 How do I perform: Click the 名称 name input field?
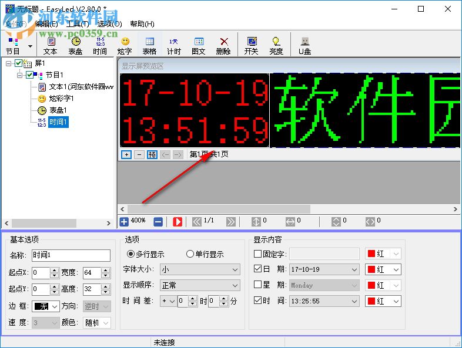click(71, 255)
